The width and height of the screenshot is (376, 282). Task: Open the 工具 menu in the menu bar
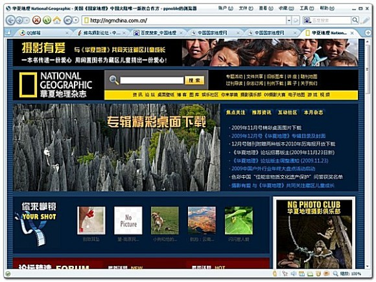point(307,8)
